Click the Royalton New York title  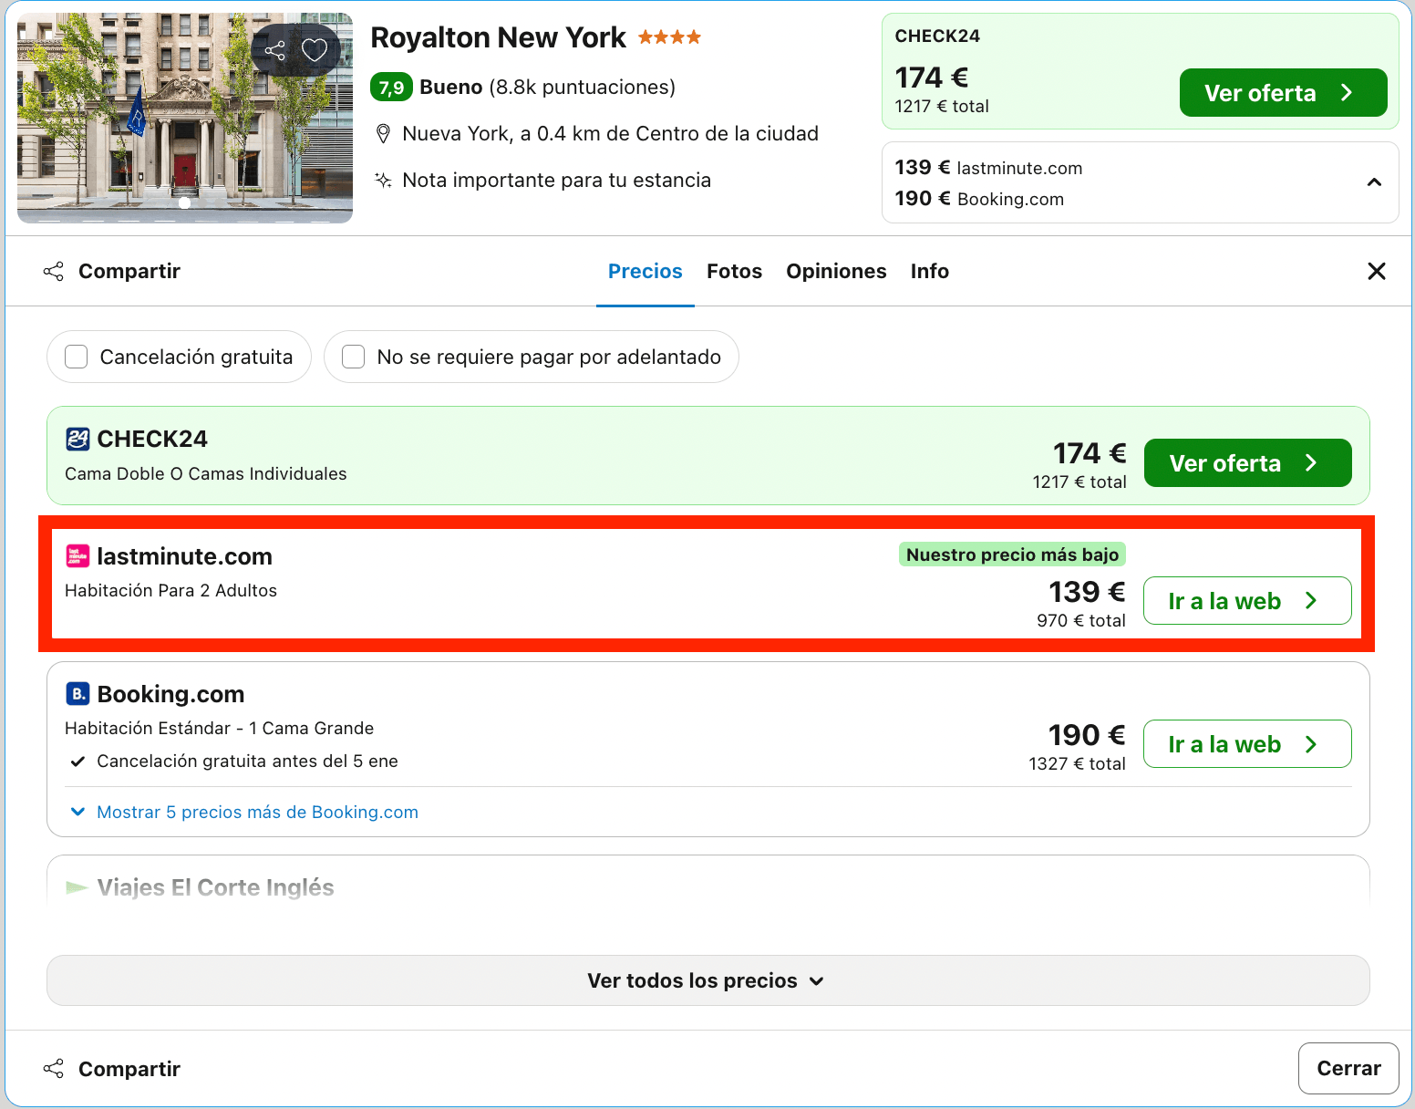tap(498, 37)
